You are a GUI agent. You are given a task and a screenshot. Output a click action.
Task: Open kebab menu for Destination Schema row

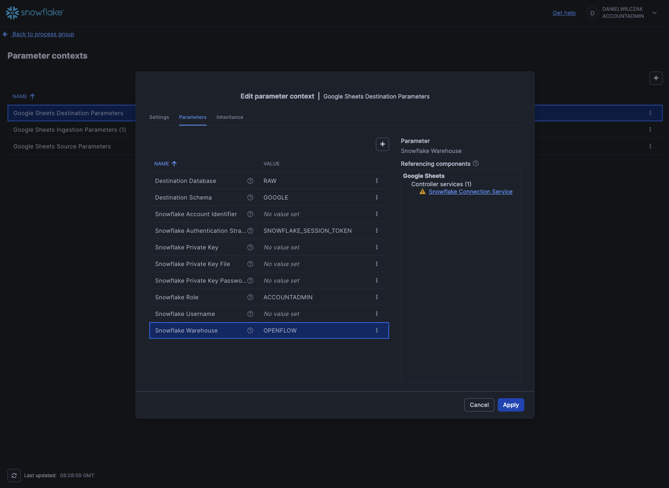377,197
